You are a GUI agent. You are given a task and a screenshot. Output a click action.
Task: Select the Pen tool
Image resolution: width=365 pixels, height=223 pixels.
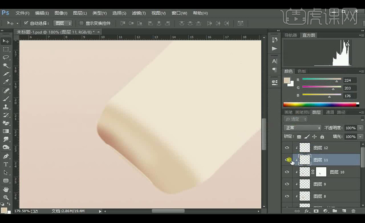point(6,156)
